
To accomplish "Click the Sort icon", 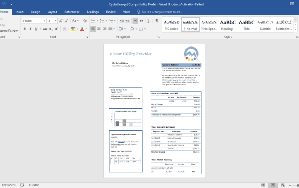I will (149, 21).
